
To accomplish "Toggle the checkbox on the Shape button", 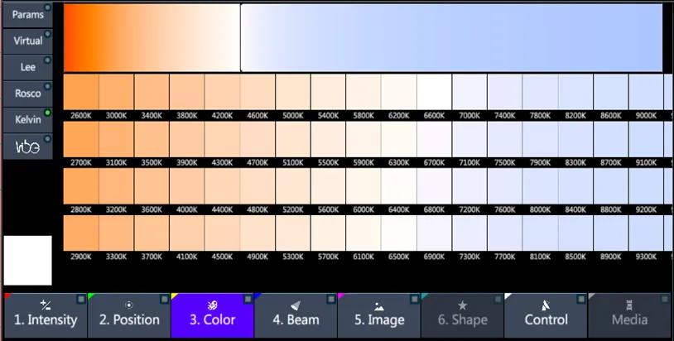I will tap(498, 299).
